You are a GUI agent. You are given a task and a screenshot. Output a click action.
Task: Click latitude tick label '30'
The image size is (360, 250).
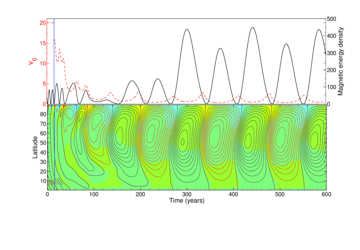[43, 162]
